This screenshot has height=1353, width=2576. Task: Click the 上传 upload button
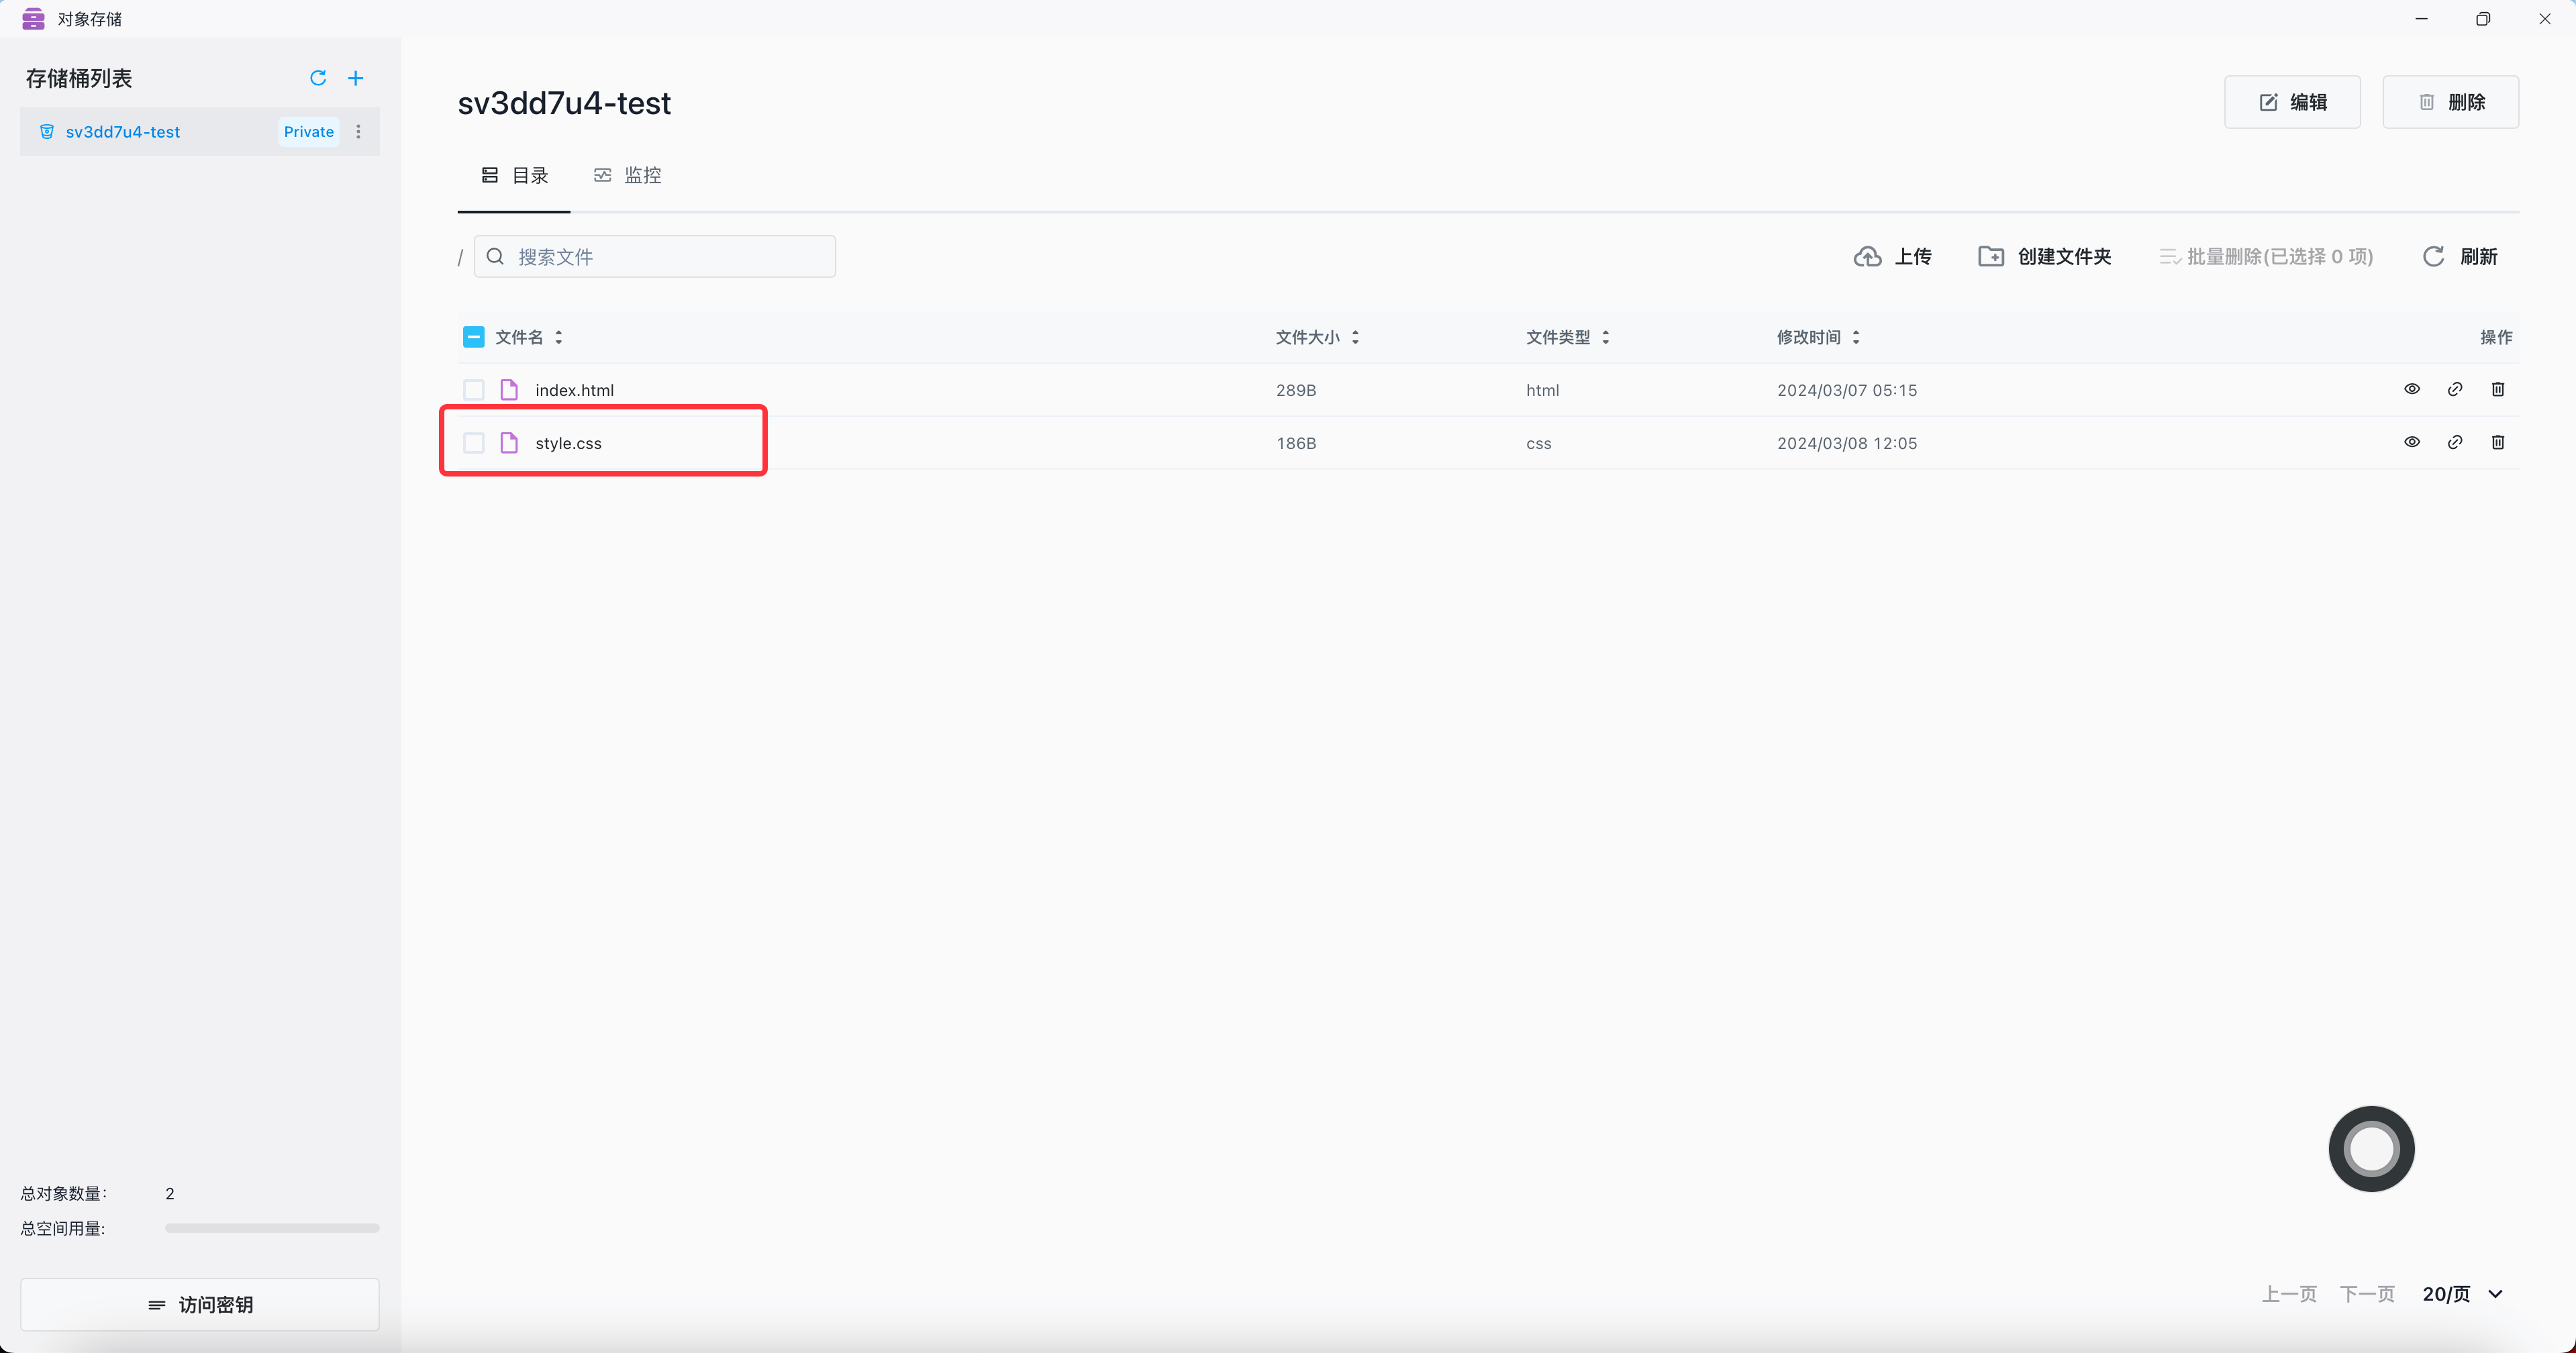1893,257
